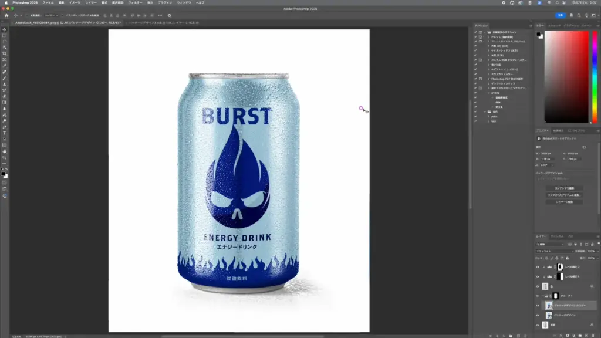
Task: Select the Horizontal Type tool
Action: point(4,133)
